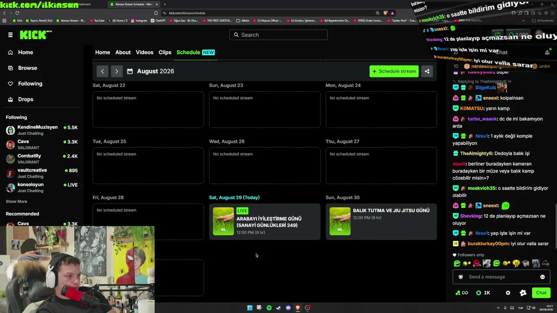Click username turbo_waank in chat

[x=482, y=119]
